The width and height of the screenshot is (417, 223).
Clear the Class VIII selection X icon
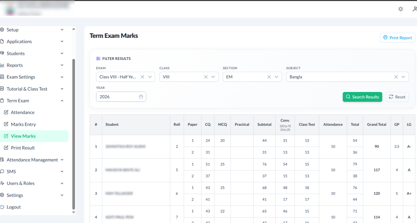point(206,77)
